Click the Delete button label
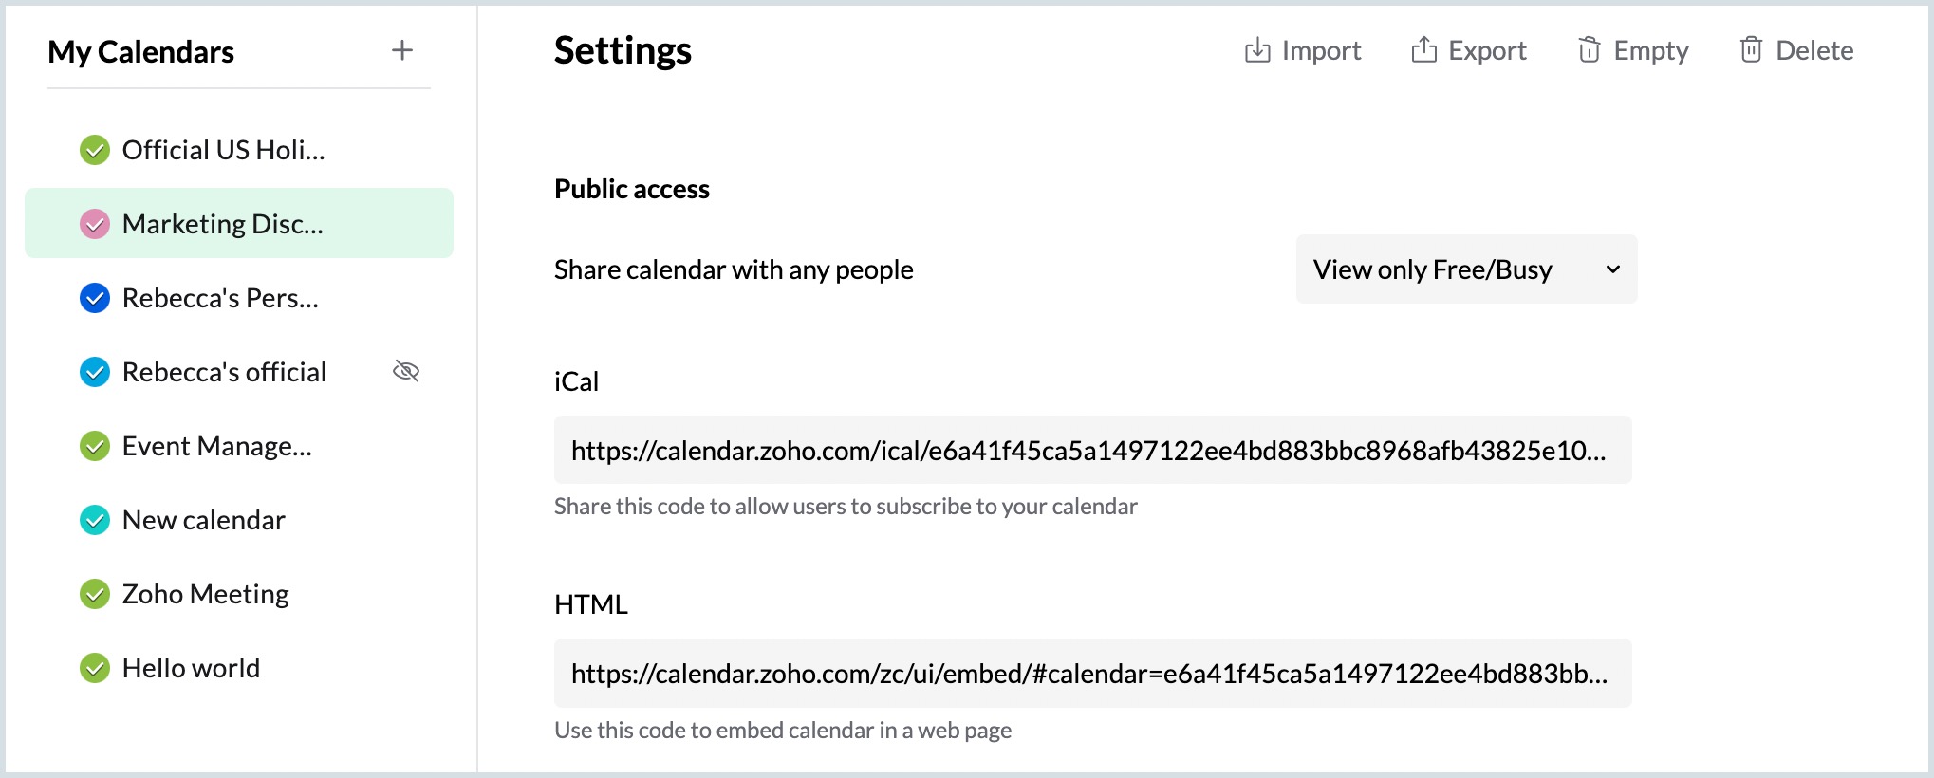The height and width of the screenshot is (778, 1934). [1814, 50]
